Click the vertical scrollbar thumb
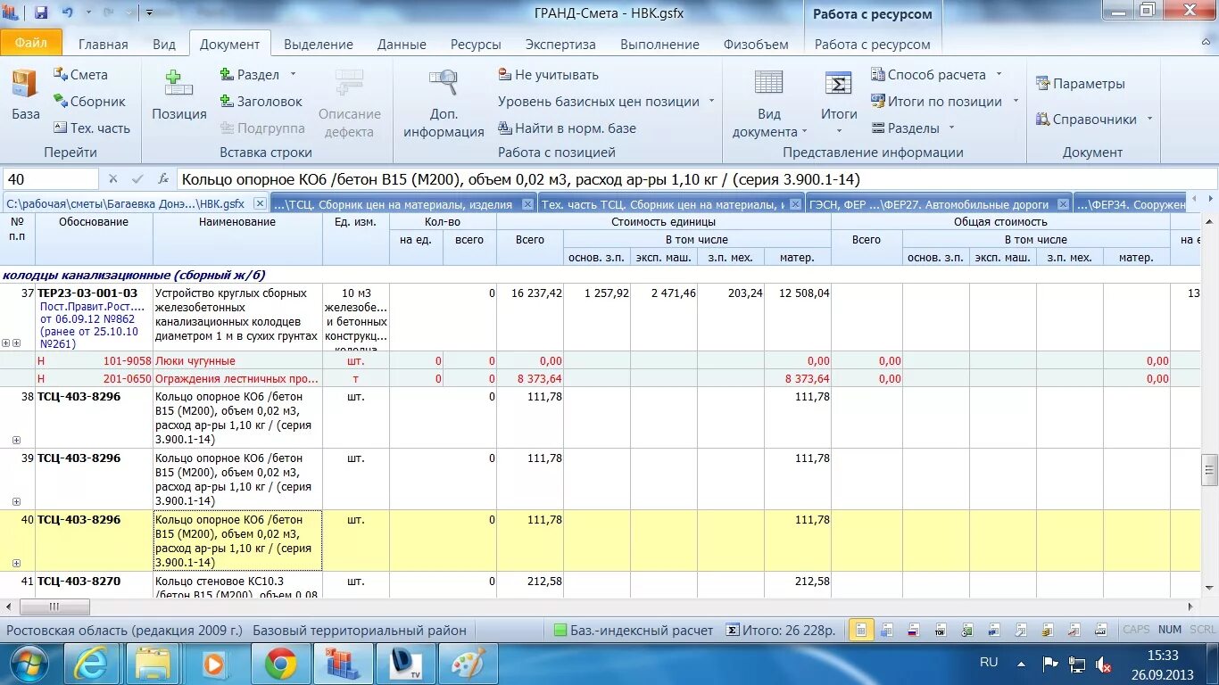1219x685 pixels. (x=1210, y=470)
